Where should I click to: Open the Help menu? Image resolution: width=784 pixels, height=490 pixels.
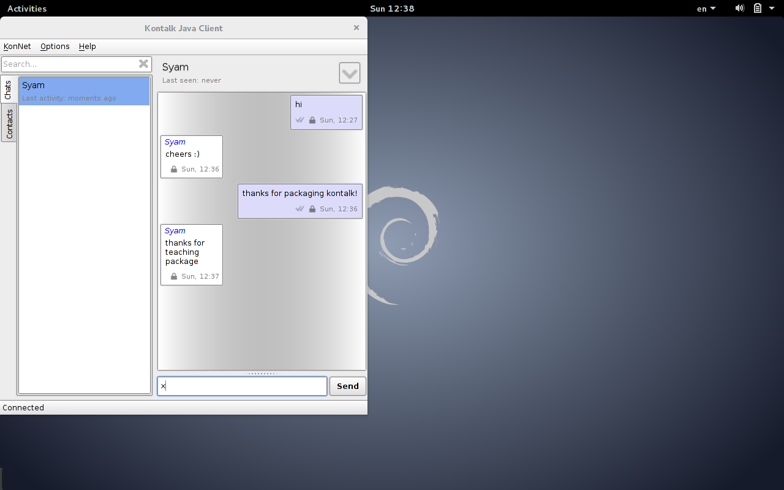(88, 47)
